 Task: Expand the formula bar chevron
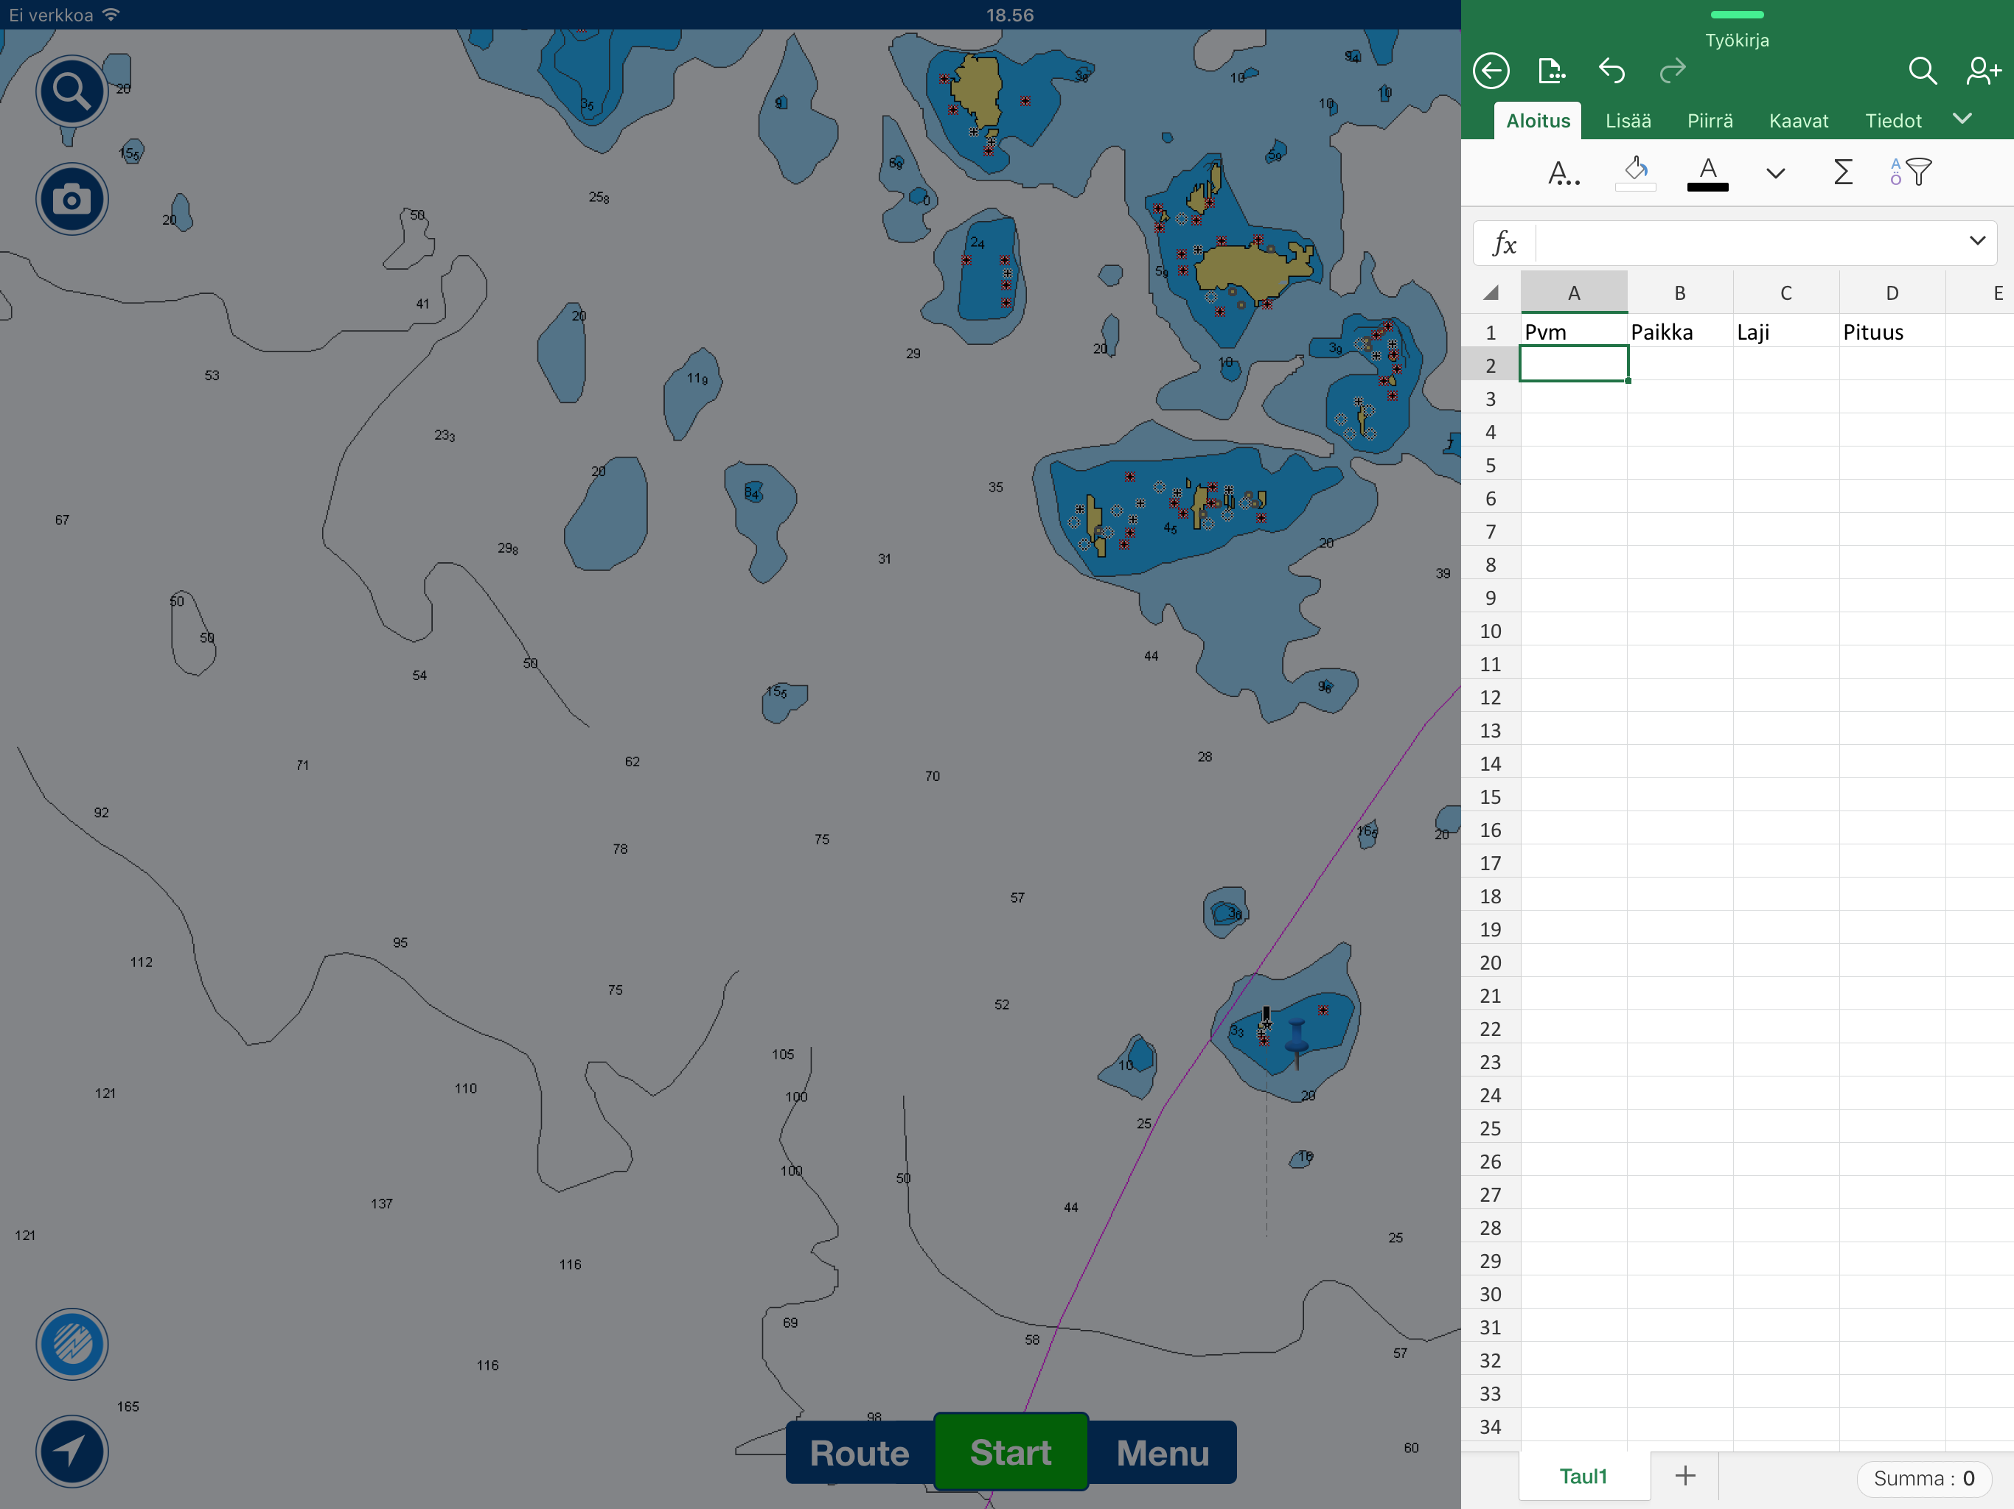point(1976,241)
